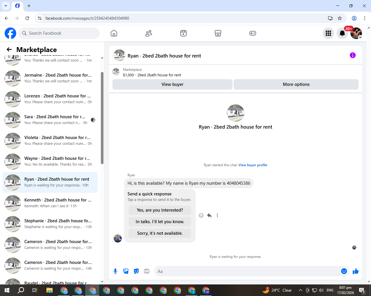Show hidden system tray icons

click(x=301, y=290)
